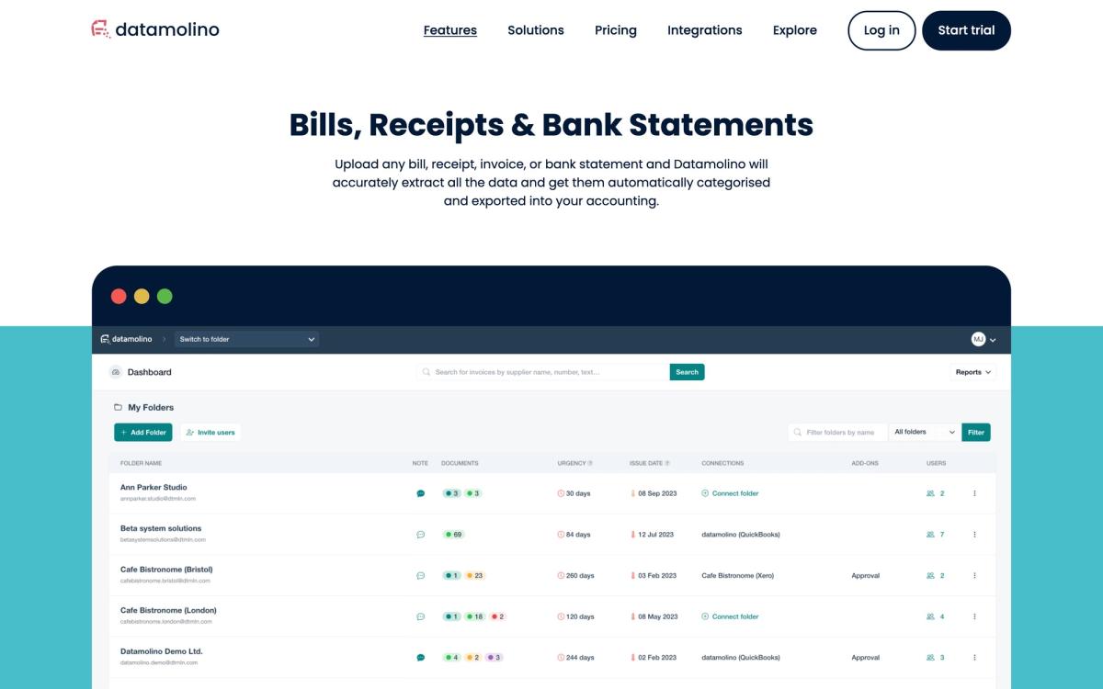Click the green 69 documents badge
Image resolution: width=1103 pixels, height=689 pixels.
point(453,535)
